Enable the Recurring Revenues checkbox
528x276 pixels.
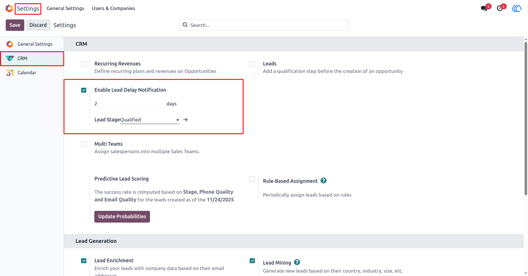pos(84,64)
